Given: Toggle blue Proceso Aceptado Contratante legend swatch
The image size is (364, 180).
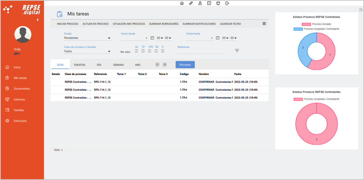Looking at the screenshot, I should (x=298, y=29).
